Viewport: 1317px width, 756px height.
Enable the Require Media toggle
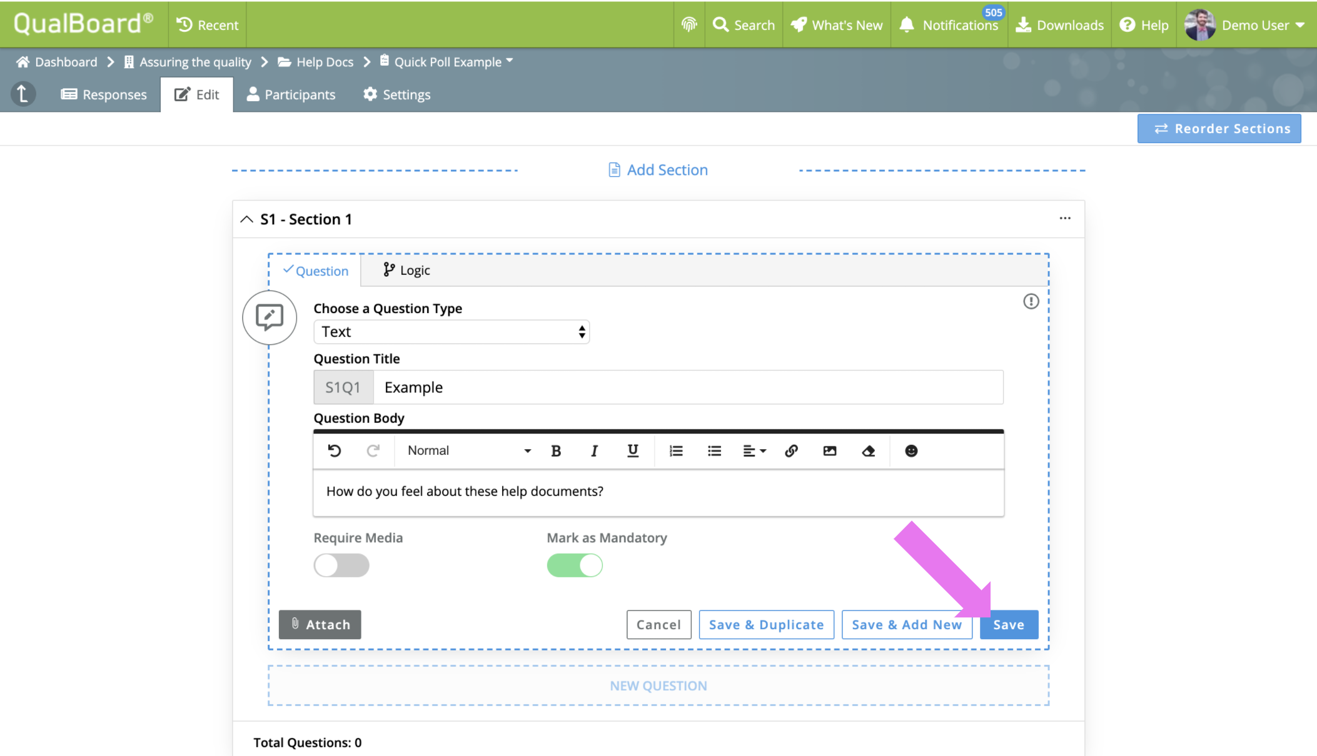coord(341,565)
